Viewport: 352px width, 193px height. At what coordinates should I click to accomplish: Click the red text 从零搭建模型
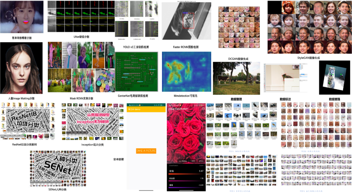[98, 115]
